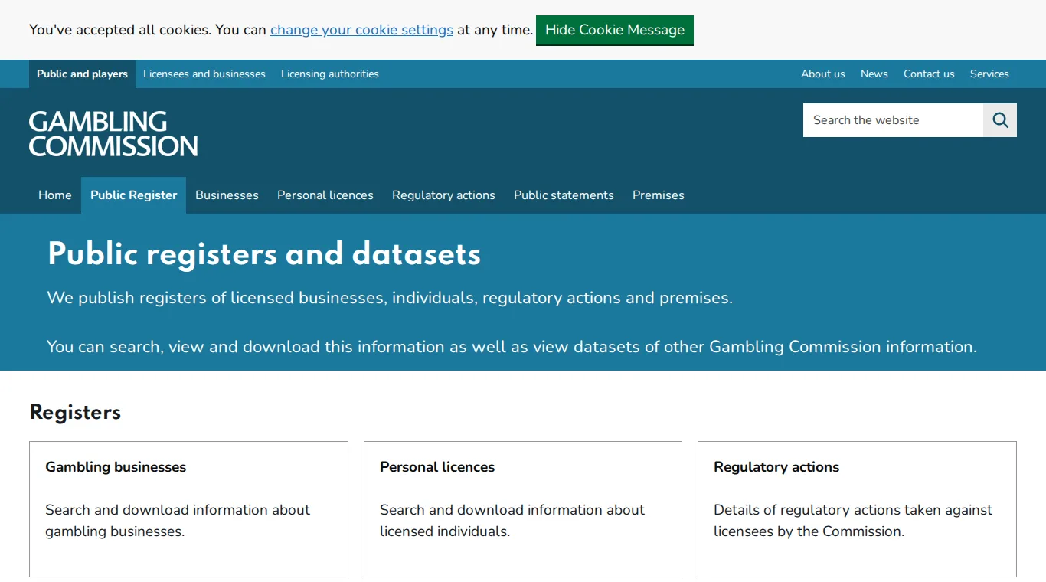Select the Public Register nav item

click(134, 195)
